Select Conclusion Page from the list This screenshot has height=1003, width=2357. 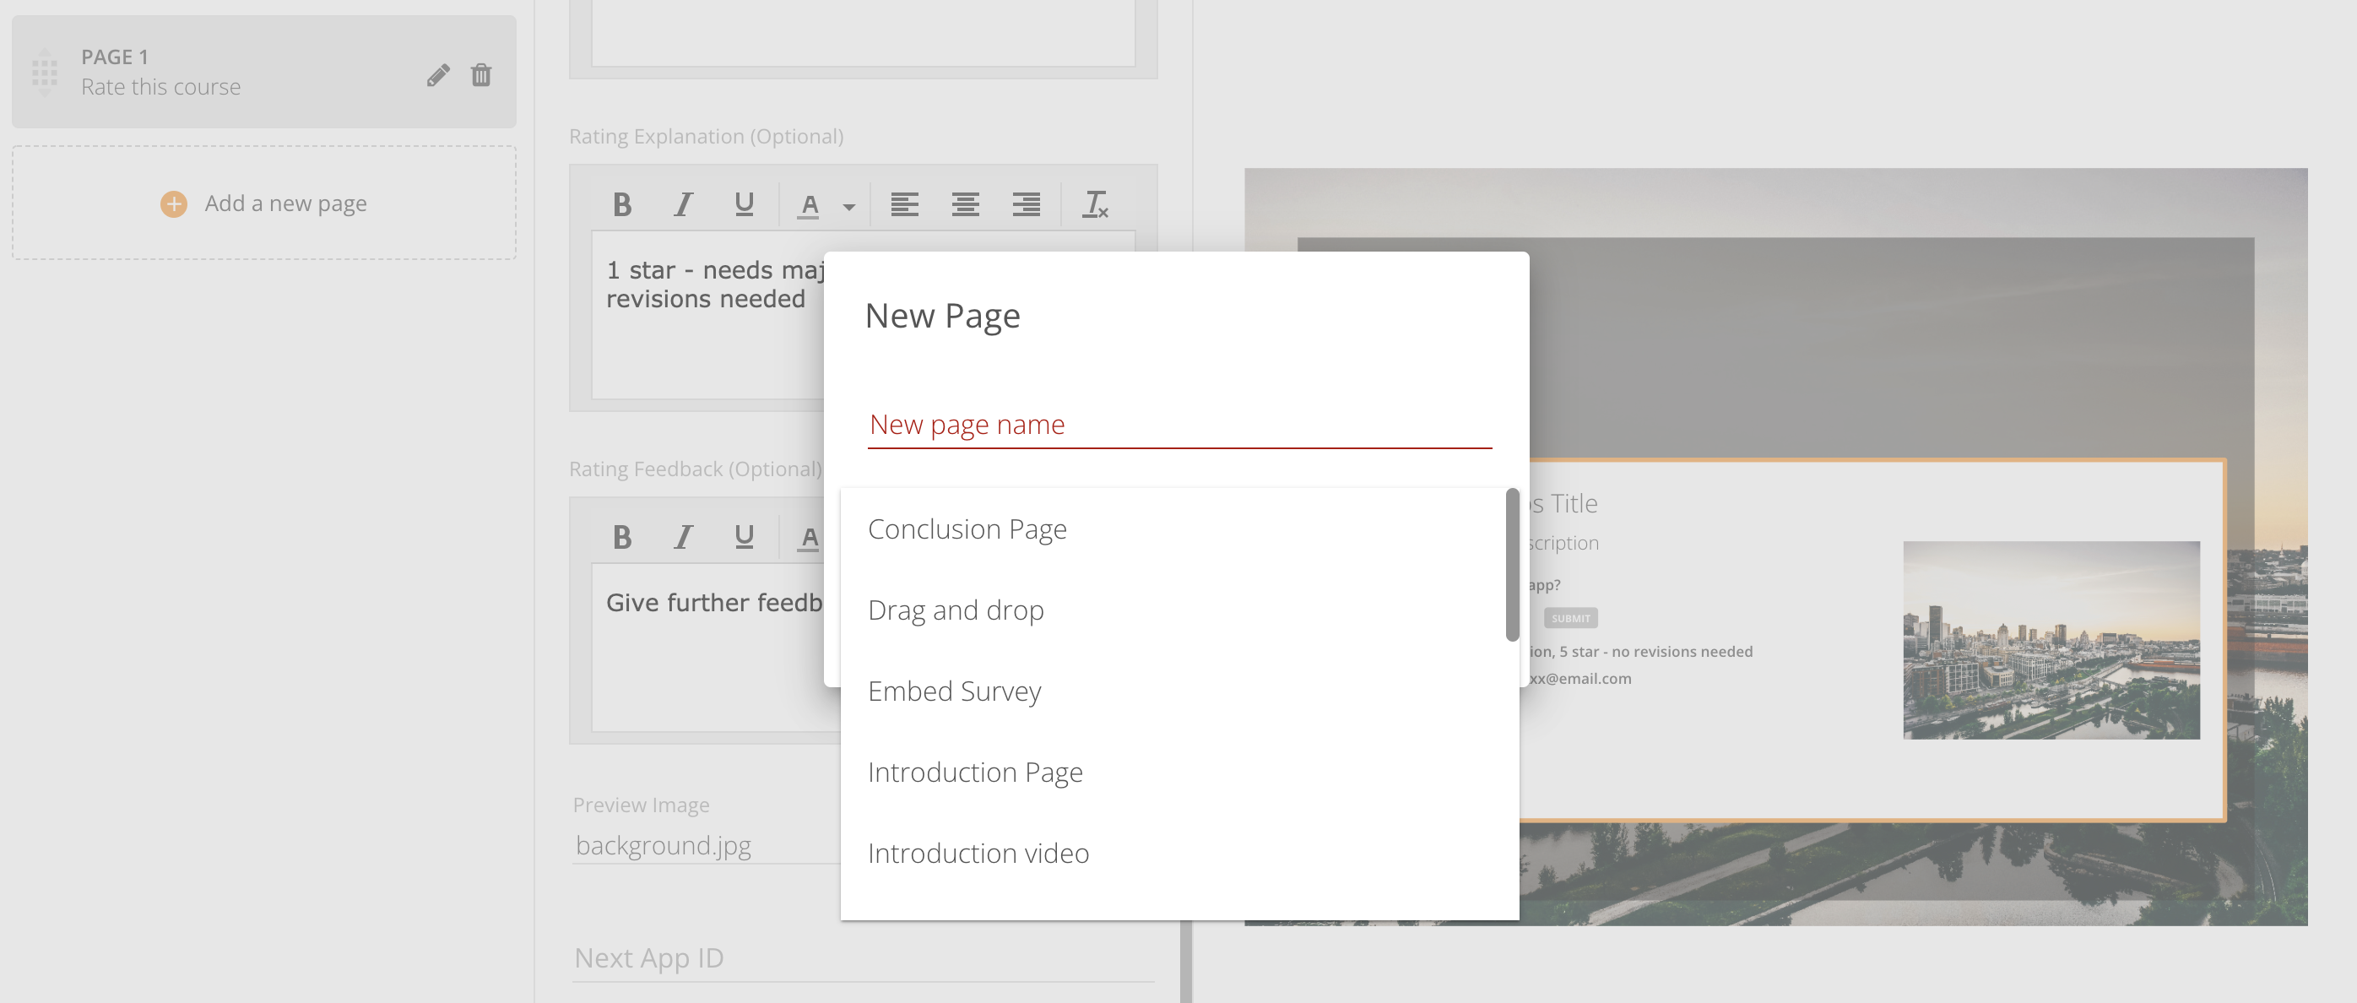[x=967, y=529]
